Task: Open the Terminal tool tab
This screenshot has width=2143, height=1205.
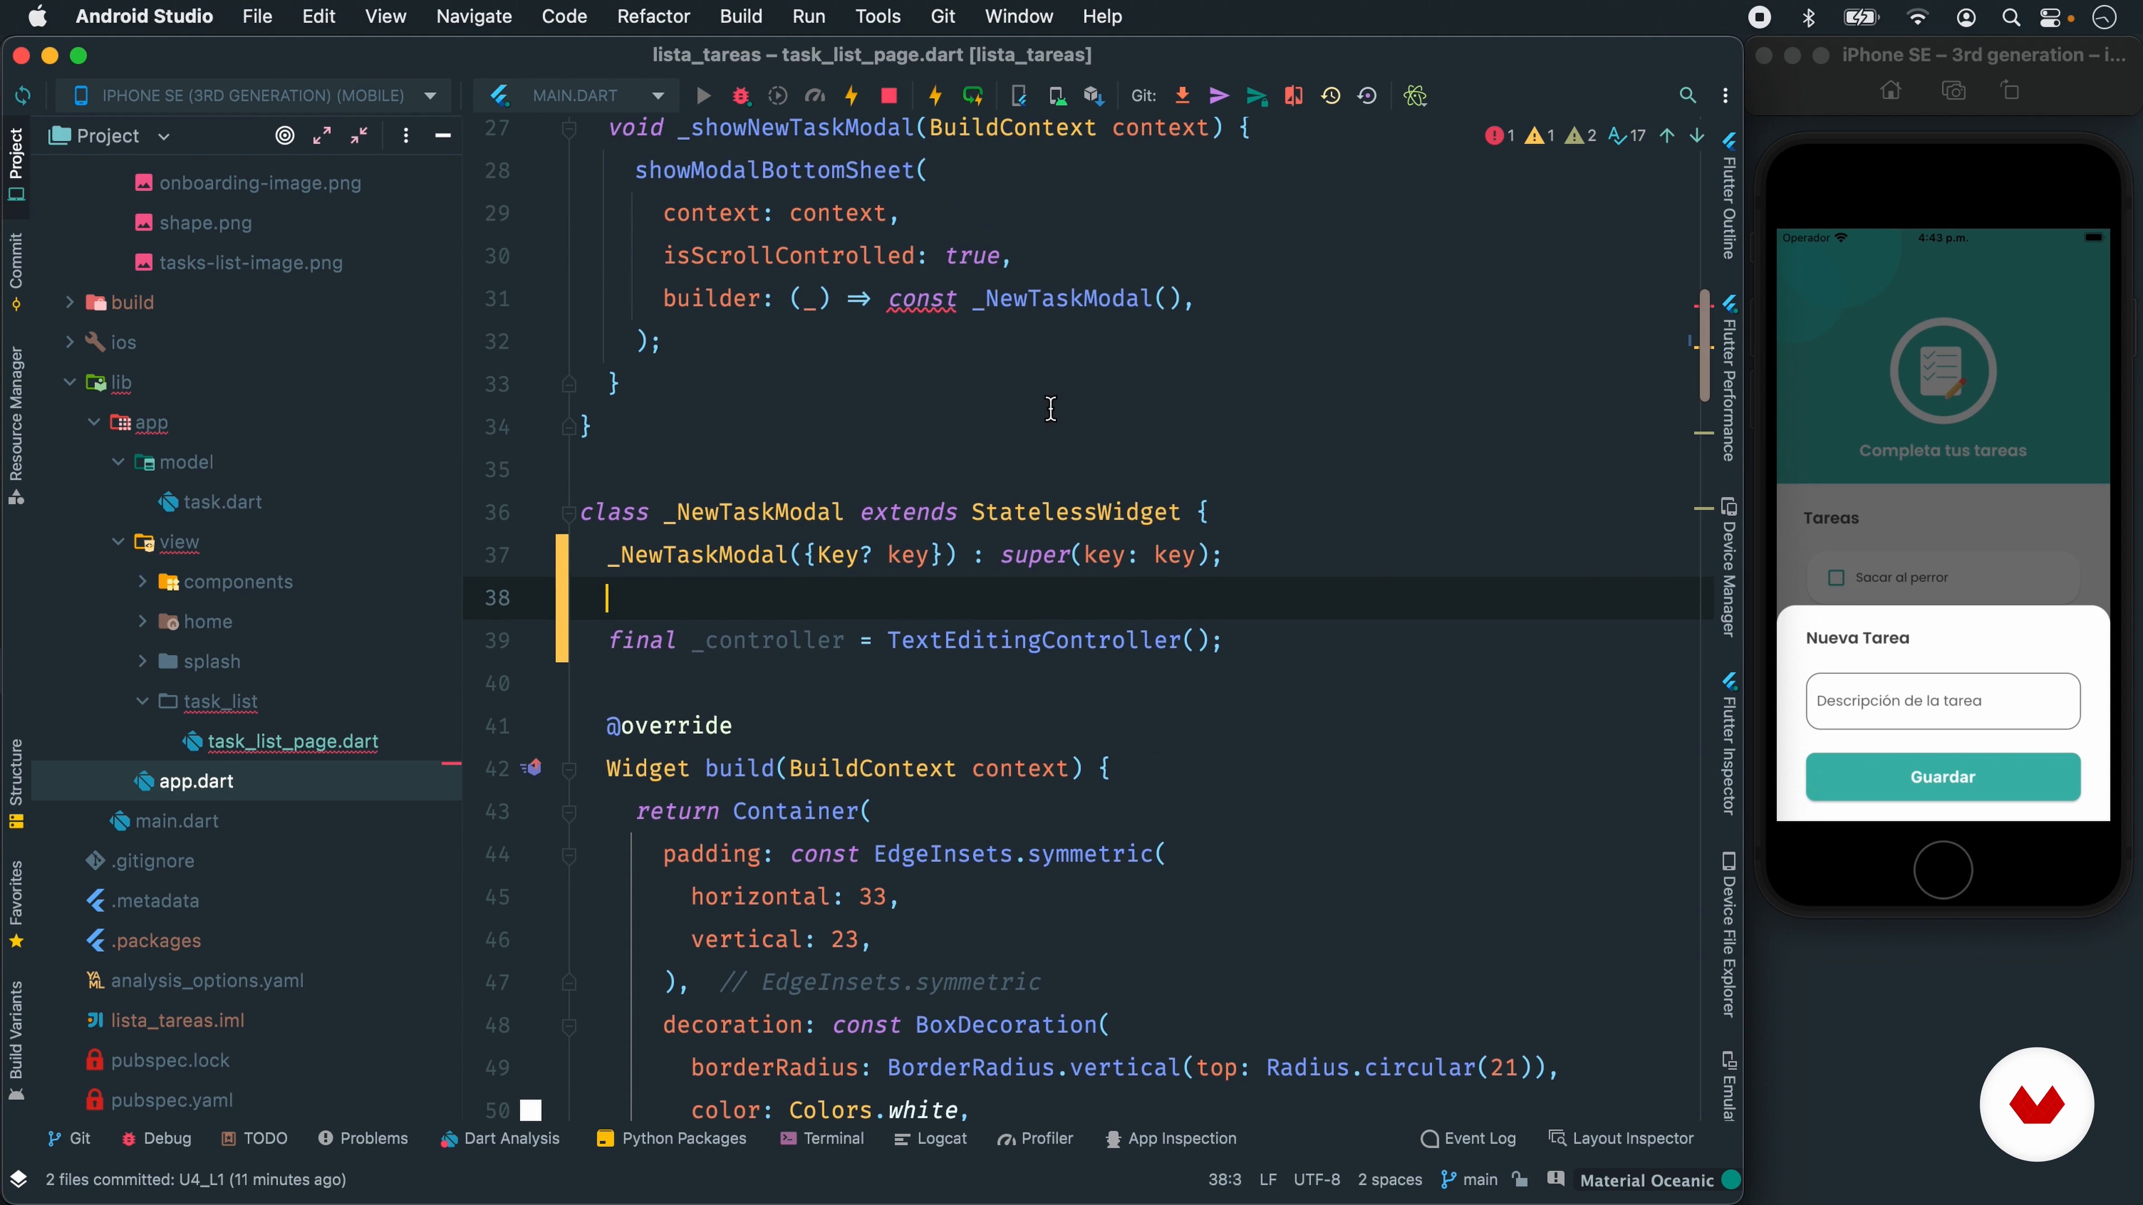Action: pos(822,1139)
